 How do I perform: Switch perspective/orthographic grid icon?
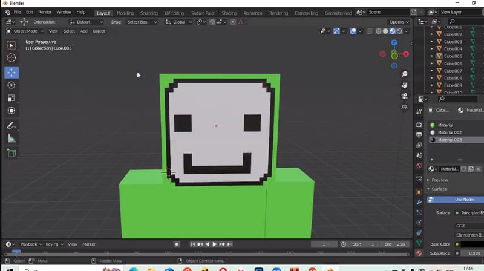(404, 107)
